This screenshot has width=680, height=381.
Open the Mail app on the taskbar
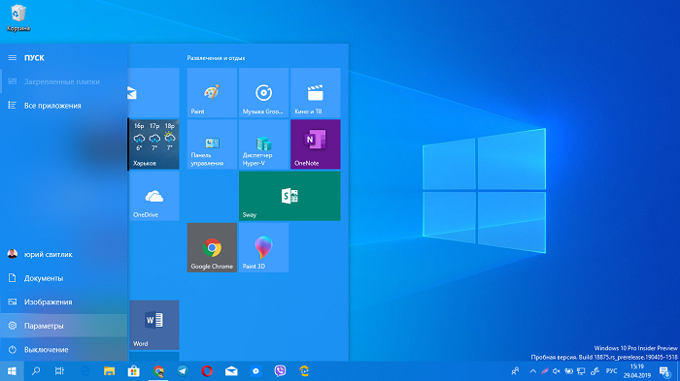(x=231, y=371)
